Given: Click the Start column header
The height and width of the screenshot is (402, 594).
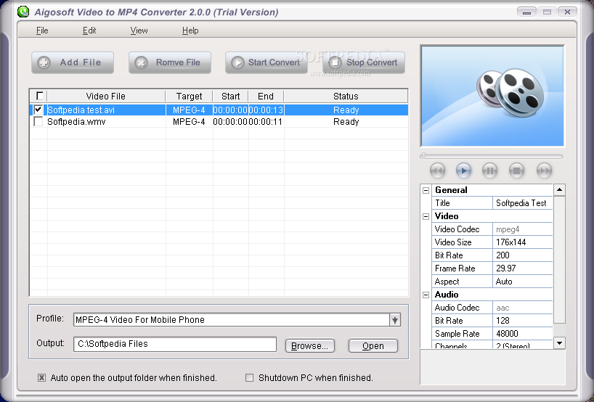Looking at the screenshot, I should click(230, 97).
